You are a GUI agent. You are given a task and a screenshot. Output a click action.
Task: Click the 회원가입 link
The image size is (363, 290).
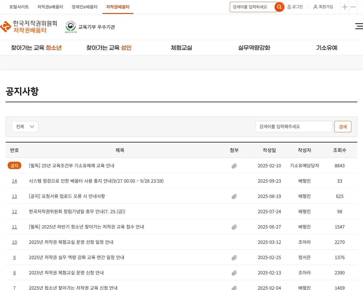coord(323,7)
